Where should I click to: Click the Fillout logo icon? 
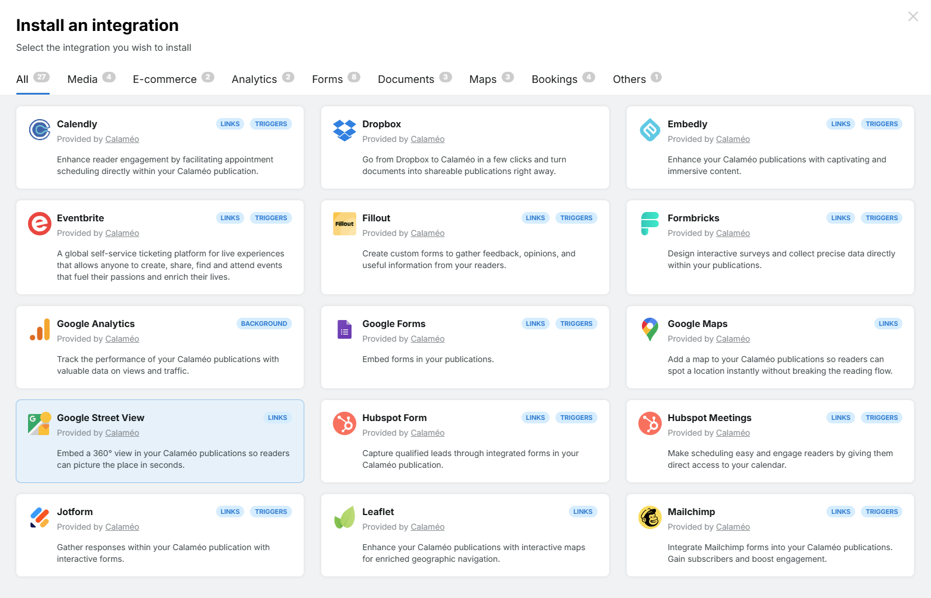pyautogui.click(x=345, y=224)
